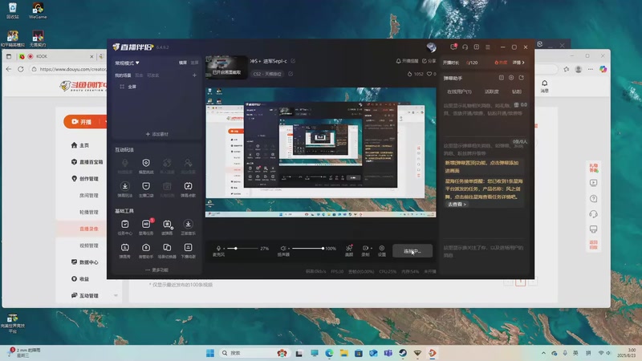Open the 弹幕玩法 download icon

click(x=125, y=189)
